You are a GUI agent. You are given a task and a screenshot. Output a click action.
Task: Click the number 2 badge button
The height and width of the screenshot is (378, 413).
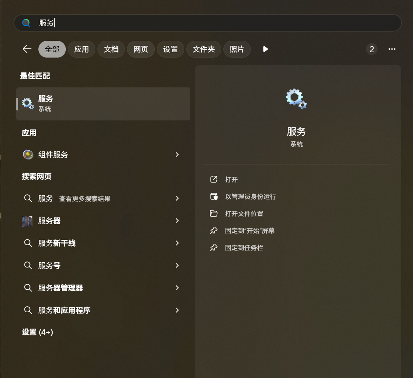click(x=372, y=49)
